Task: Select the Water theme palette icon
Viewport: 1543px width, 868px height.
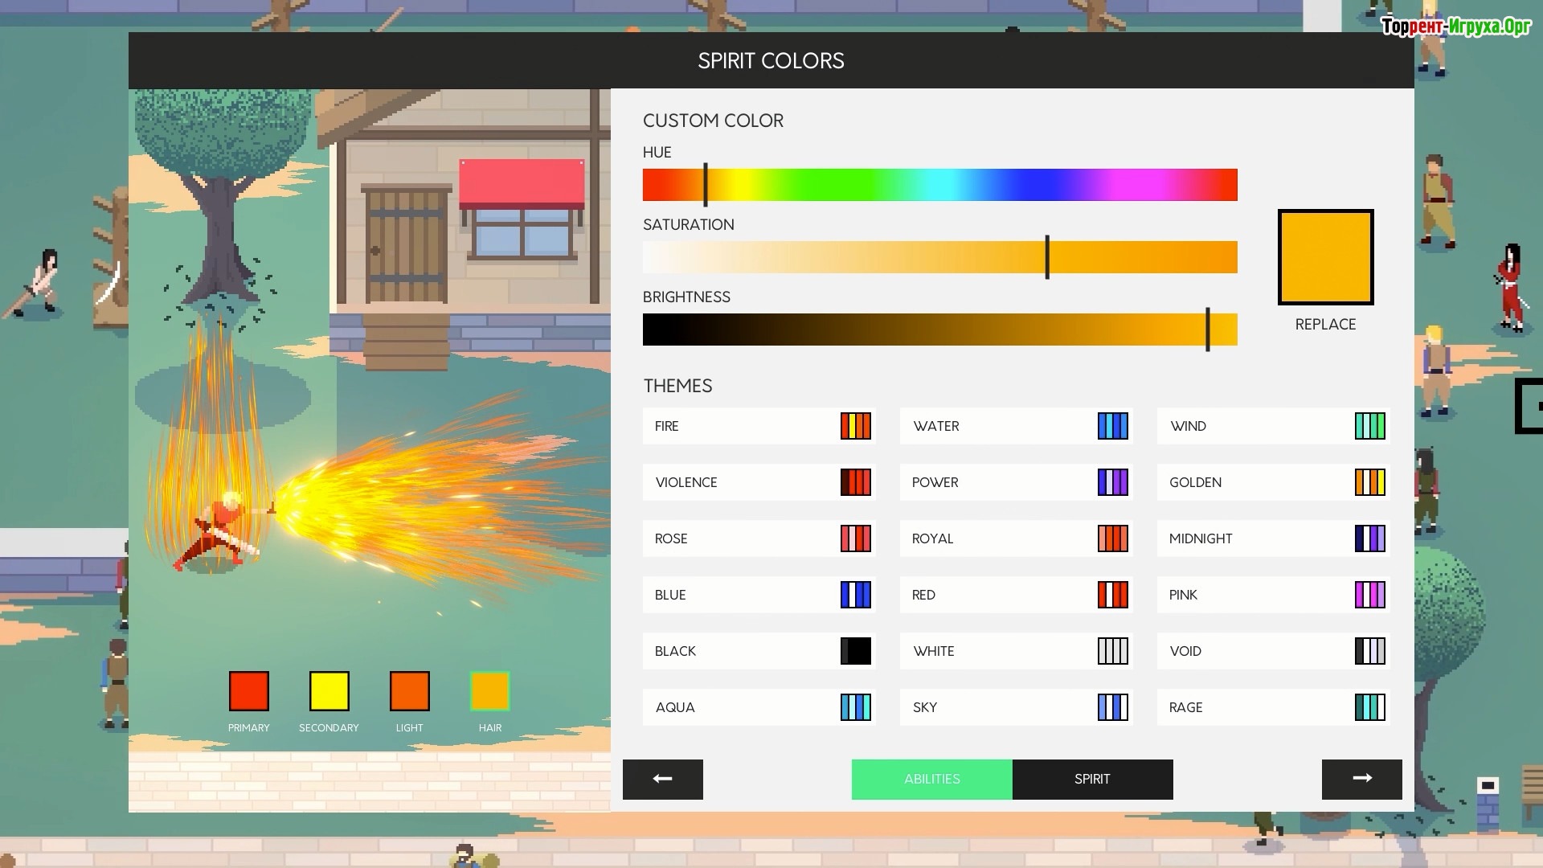Action: (x=1112, y=426)
